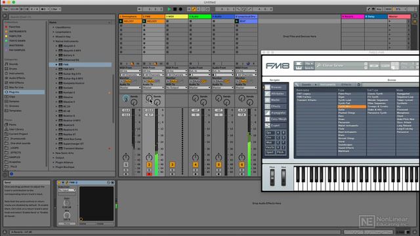Click the FM8 Pitch wheel slider
The height and width of the screenshot is (236, 420).
272,178
